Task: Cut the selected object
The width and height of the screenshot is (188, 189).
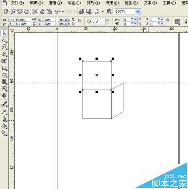Action: pyautogui.click(x=35, y=12)
